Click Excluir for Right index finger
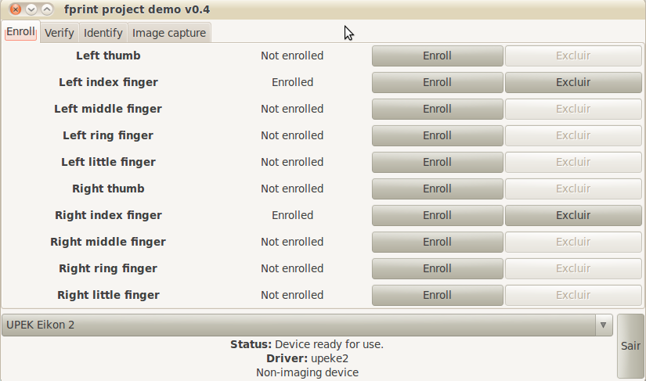The image size is (646, 381). point(572,215)
